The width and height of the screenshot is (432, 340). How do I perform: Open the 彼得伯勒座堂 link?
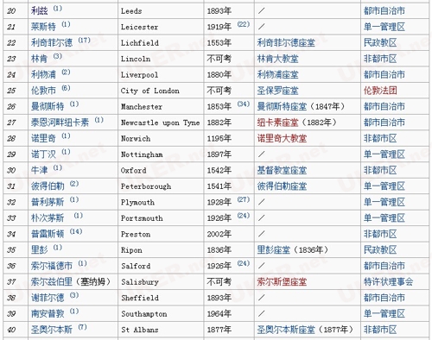point(282,186)
